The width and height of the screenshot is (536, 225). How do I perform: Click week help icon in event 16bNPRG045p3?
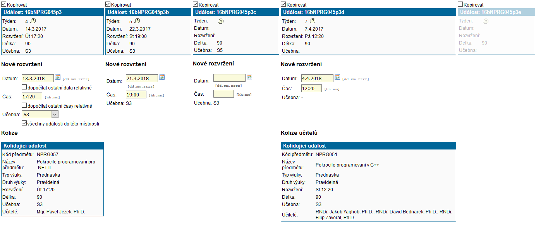point(33,21)
